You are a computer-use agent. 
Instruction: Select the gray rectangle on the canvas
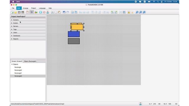[74, 41]
